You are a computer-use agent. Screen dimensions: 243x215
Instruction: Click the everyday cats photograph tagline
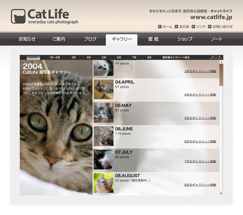point(53,22)
